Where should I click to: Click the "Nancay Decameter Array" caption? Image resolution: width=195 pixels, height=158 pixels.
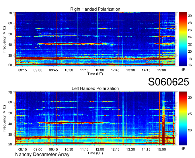(x=42, y=155)
